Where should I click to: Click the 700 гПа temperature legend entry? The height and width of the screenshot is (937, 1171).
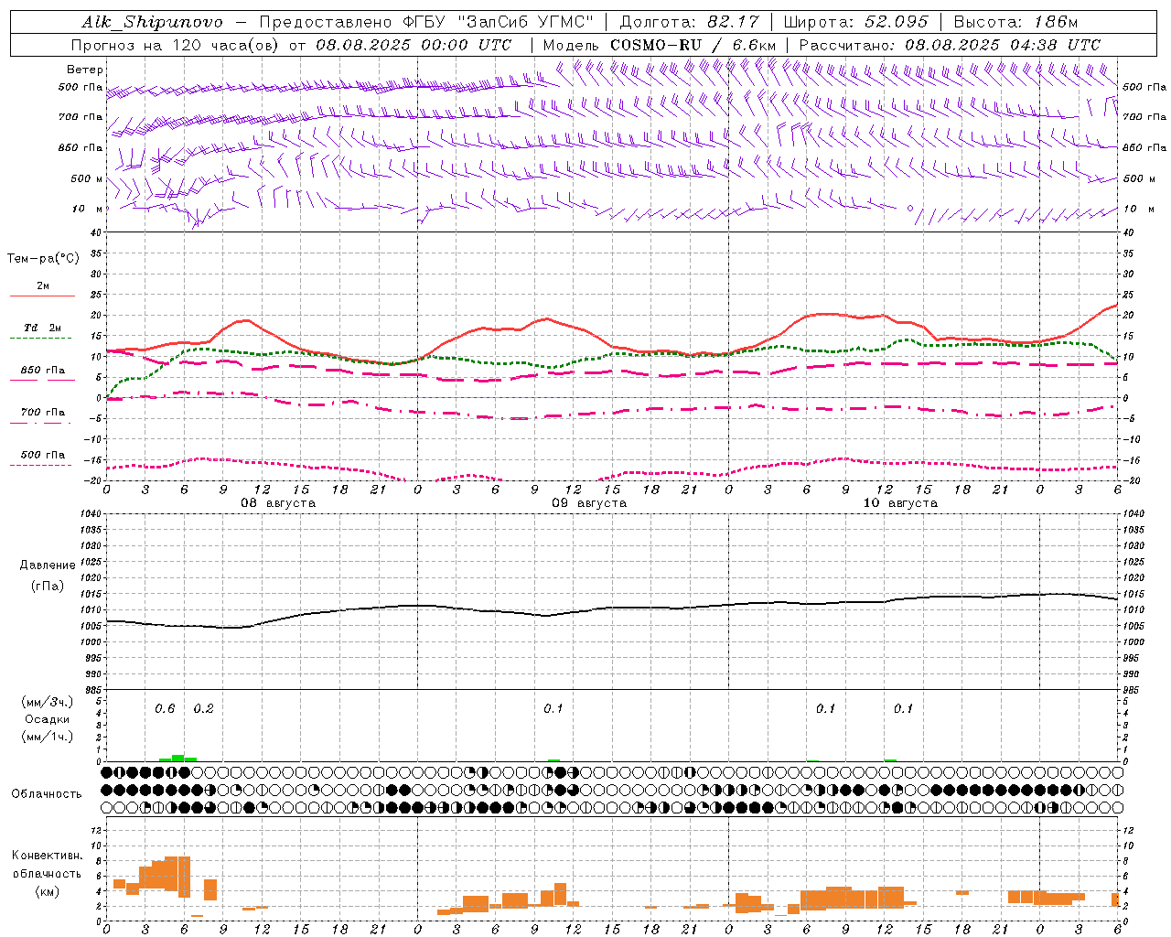click(x=43, y=413)
